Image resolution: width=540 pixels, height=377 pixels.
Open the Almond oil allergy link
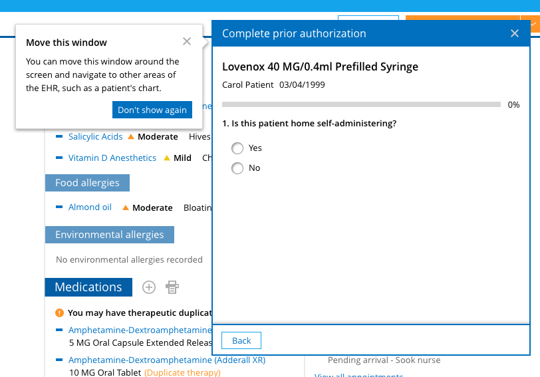[90, 207]
